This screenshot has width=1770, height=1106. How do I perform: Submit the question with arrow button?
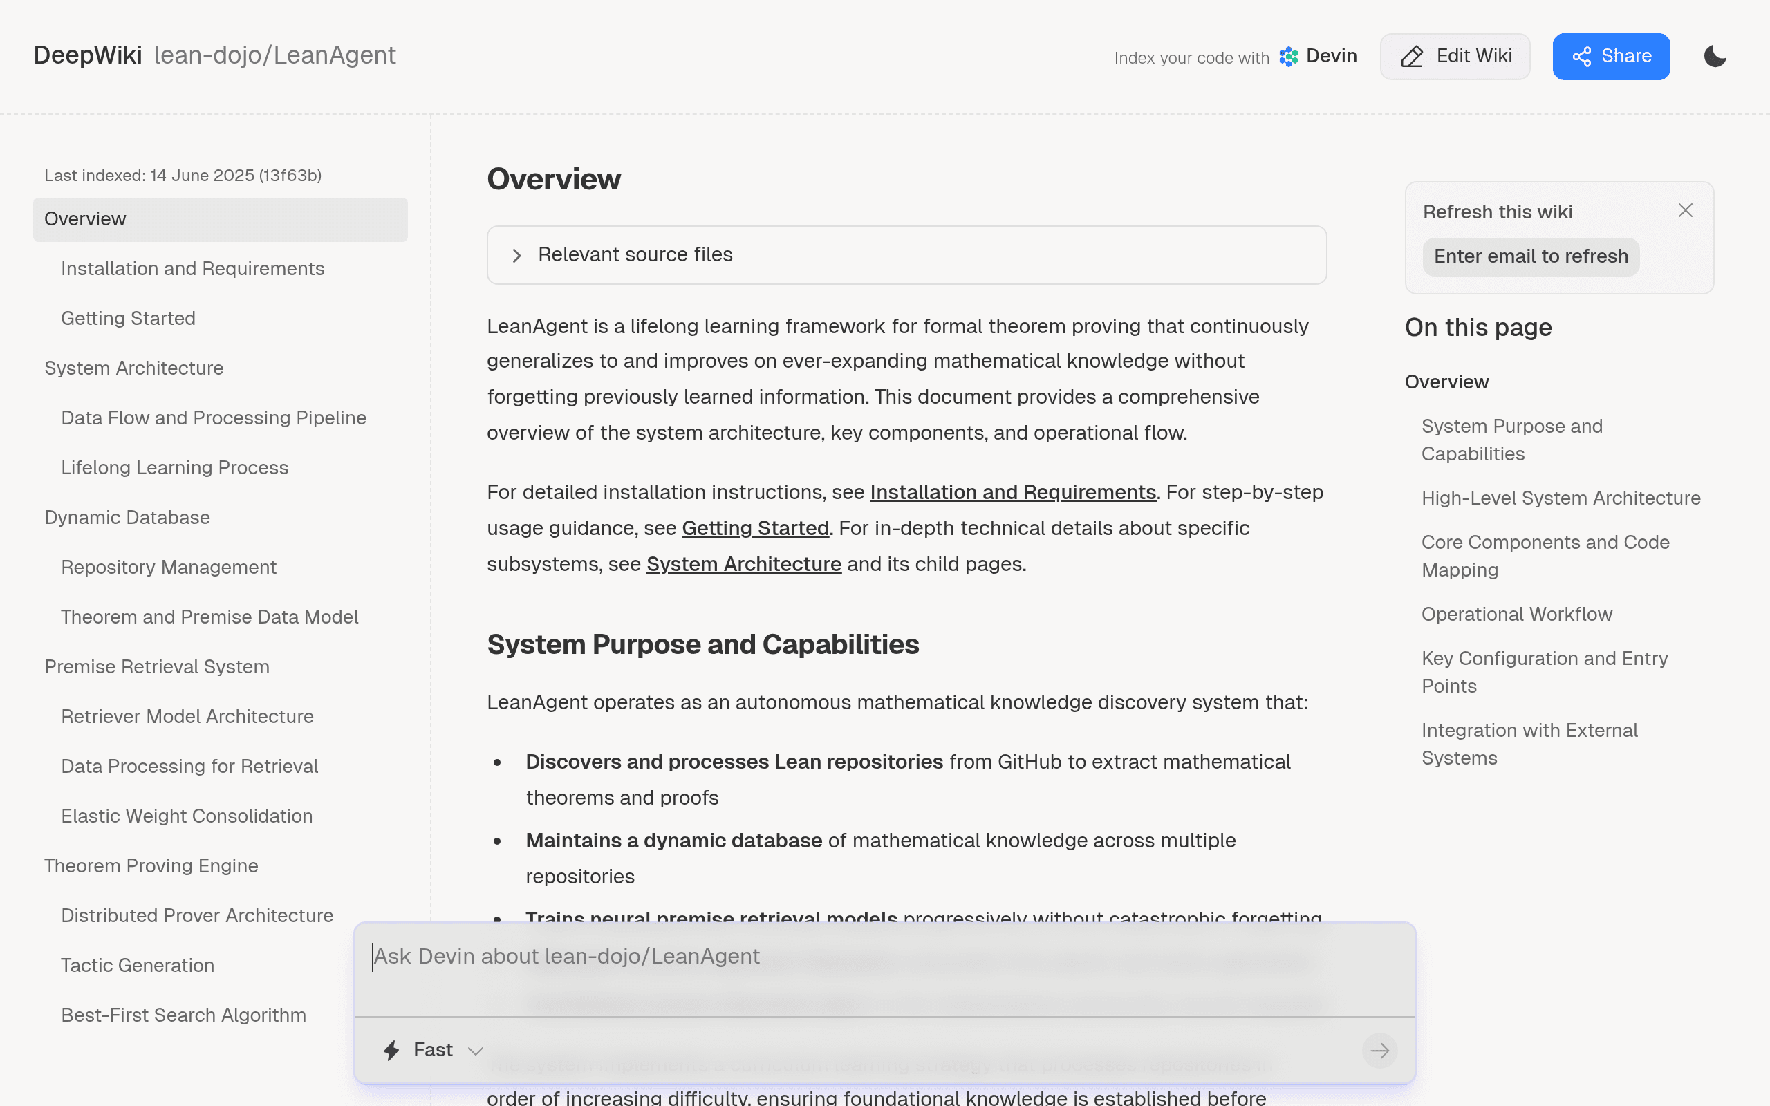point(1379,1051)
